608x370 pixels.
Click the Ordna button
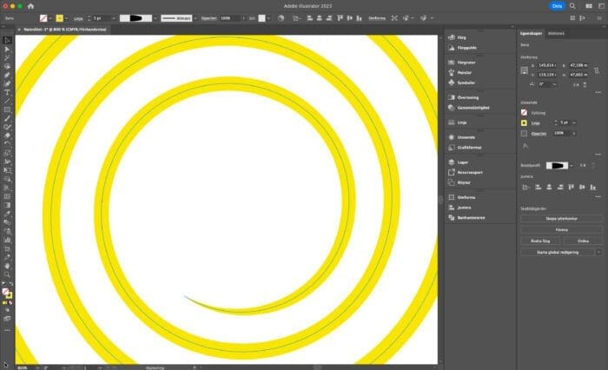click(583, 241)
